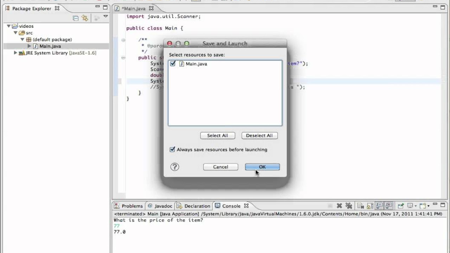Expand the JRE System Library node

pyautogui.click(x=15, y=53)
